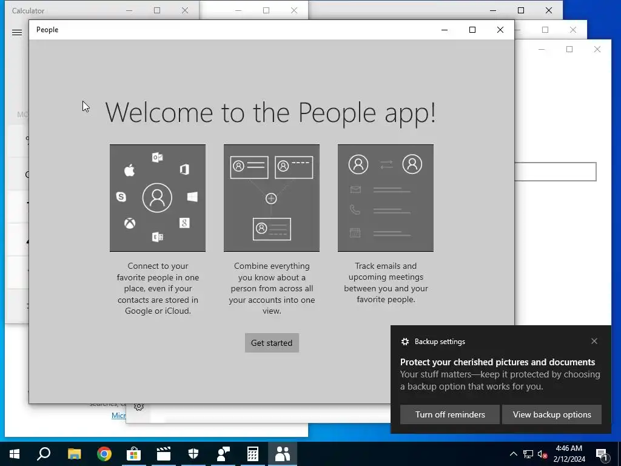Open the Action Center notifications icon
The image size is (621, 466).
pos(602,454)
